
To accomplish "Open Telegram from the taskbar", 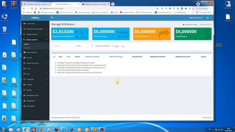I will tap(64, 129).
